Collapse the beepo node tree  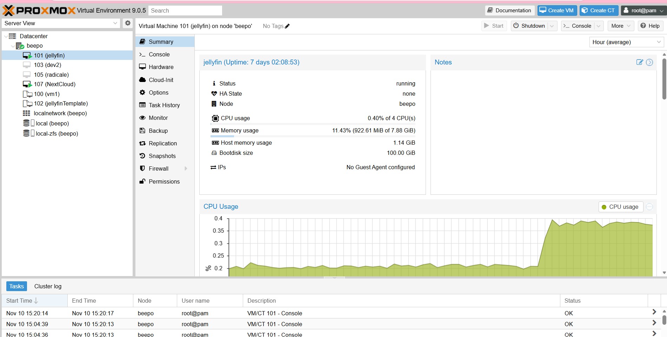pyautogui.click(x=13, y=46)
